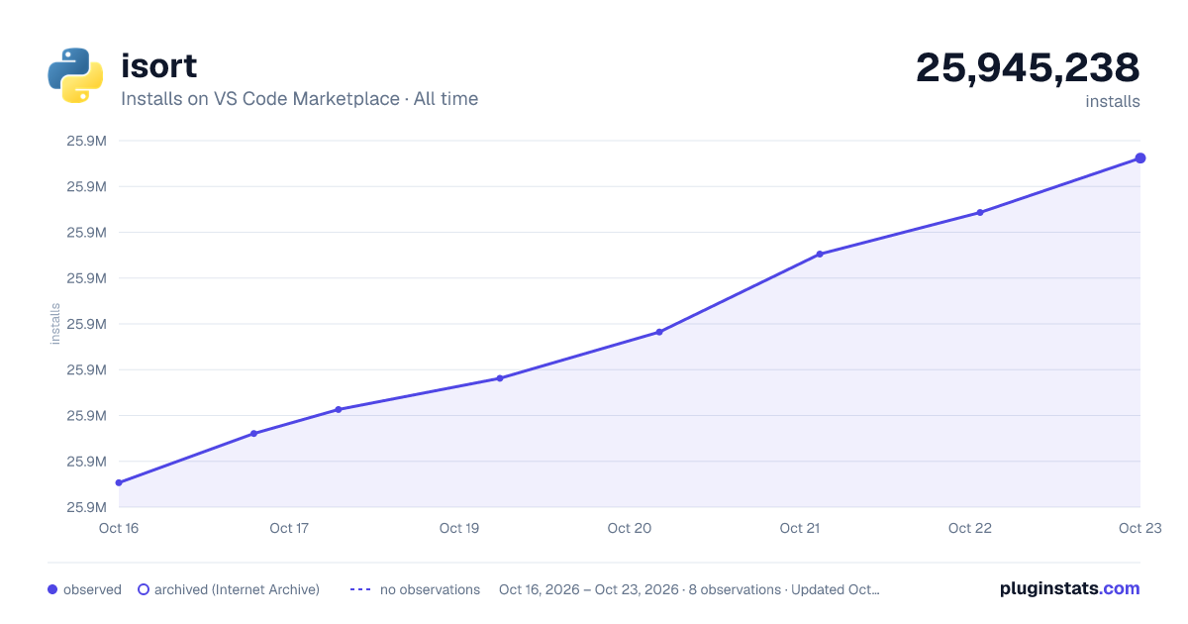The height and width of the screenshot is (624, 1188).
Task: Click the data point just after Oct 20
Action: pos(659,332)
